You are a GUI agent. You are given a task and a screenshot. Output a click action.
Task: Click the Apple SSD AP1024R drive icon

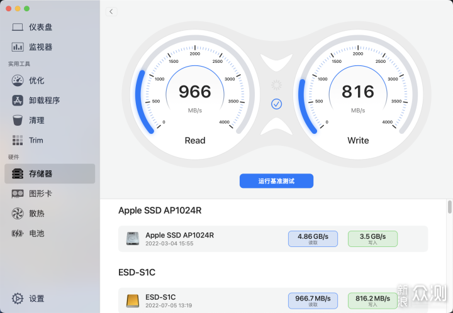pos(133,239)
